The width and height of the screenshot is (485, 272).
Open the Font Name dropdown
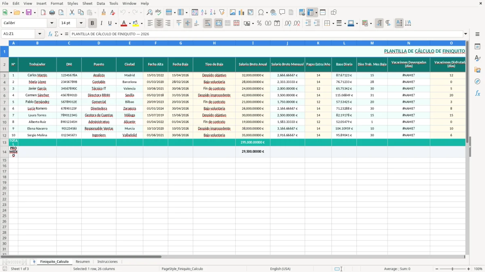click(x=52, y=23)
